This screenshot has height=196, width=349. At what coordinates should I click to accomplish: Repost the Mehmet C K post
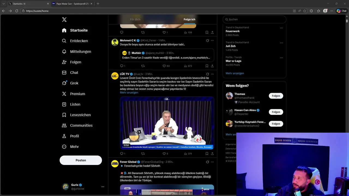click(143, 66)
